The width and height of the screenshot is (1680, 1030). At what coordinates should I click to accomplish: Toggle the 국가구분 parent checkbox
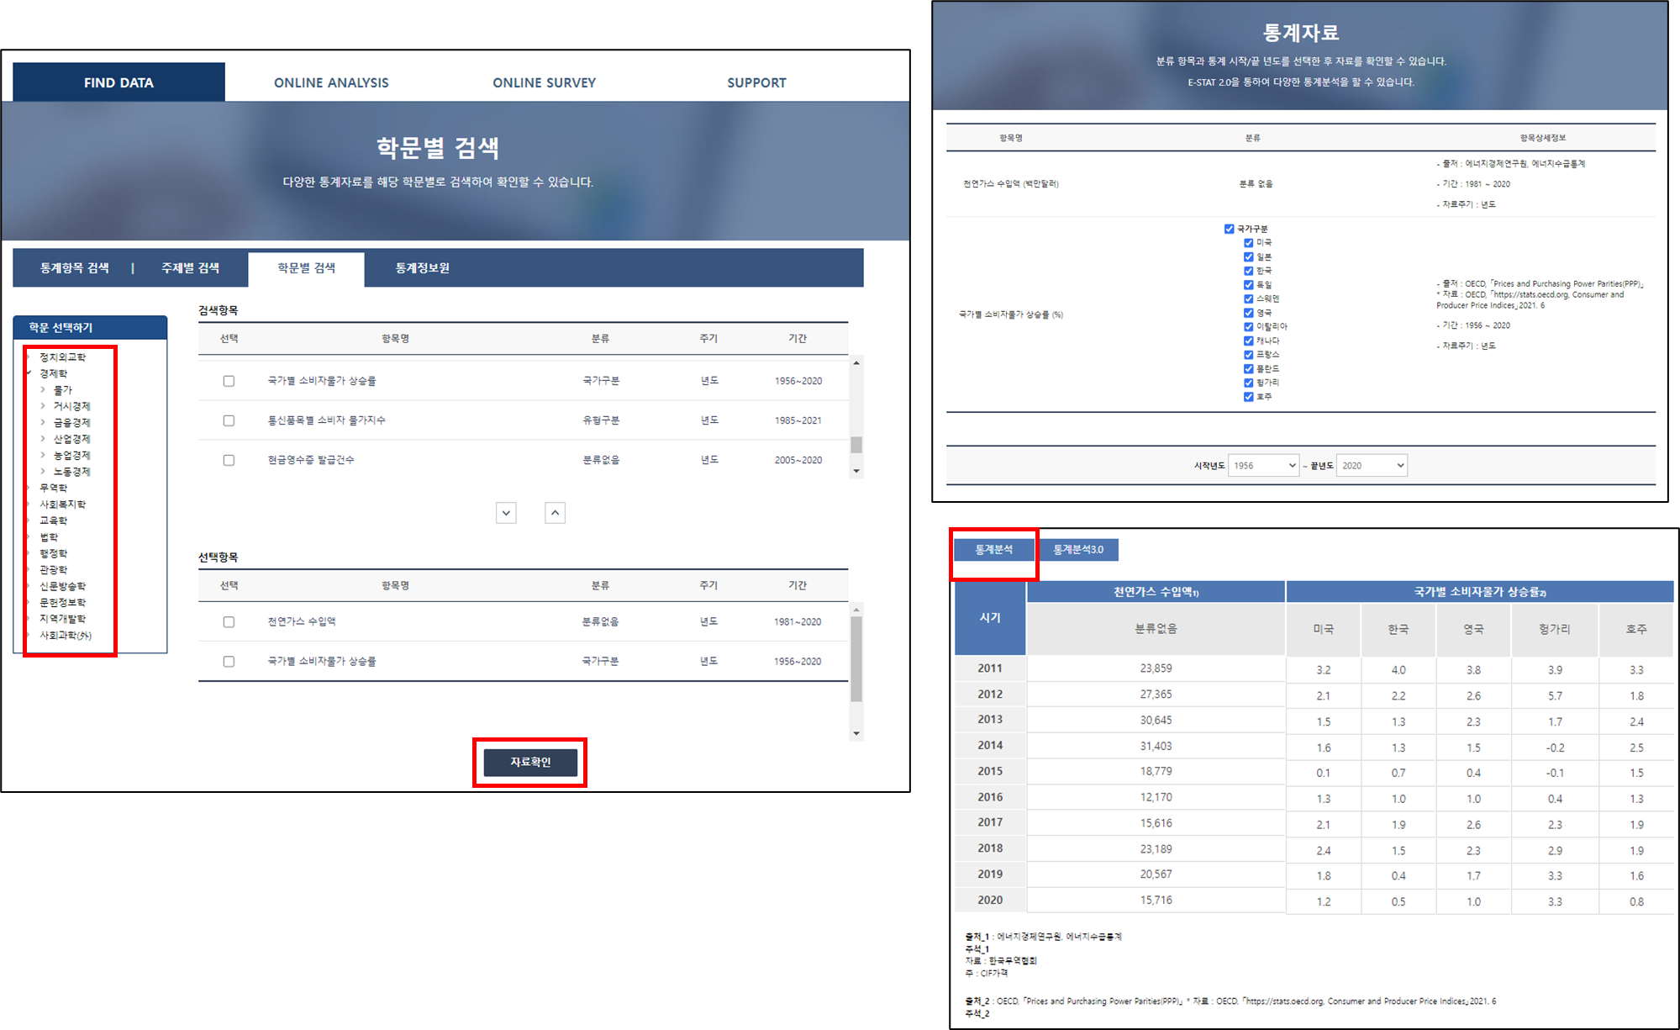pyautogui.click(x=1229, y=229)
